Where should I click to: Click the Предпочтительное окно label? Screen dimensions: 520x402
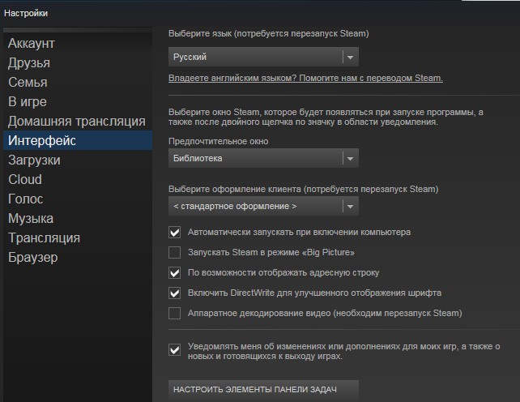click(x=218, y=141)
